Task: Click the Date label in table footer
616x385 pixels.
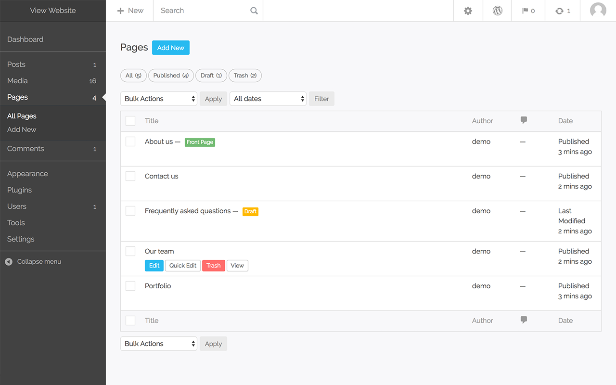Action: click(x=565, y=321)
